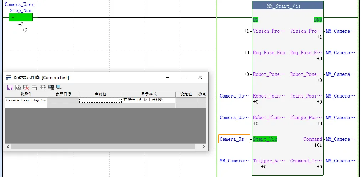This screenshot has height=177, width=361.
Task: Click the Camera_User. Step_Num label above contact
Action: click(21, 7)
